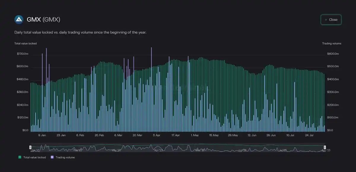The width and height of the screenshot is (356, 172).
Task: Click Apr '23 in the range navigator
Action: (x=158, y=150)
